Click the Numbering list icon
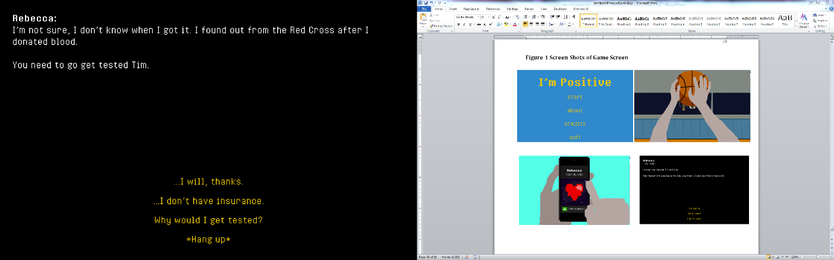Viewport: 834px width, 260px height. click(534, 17)
